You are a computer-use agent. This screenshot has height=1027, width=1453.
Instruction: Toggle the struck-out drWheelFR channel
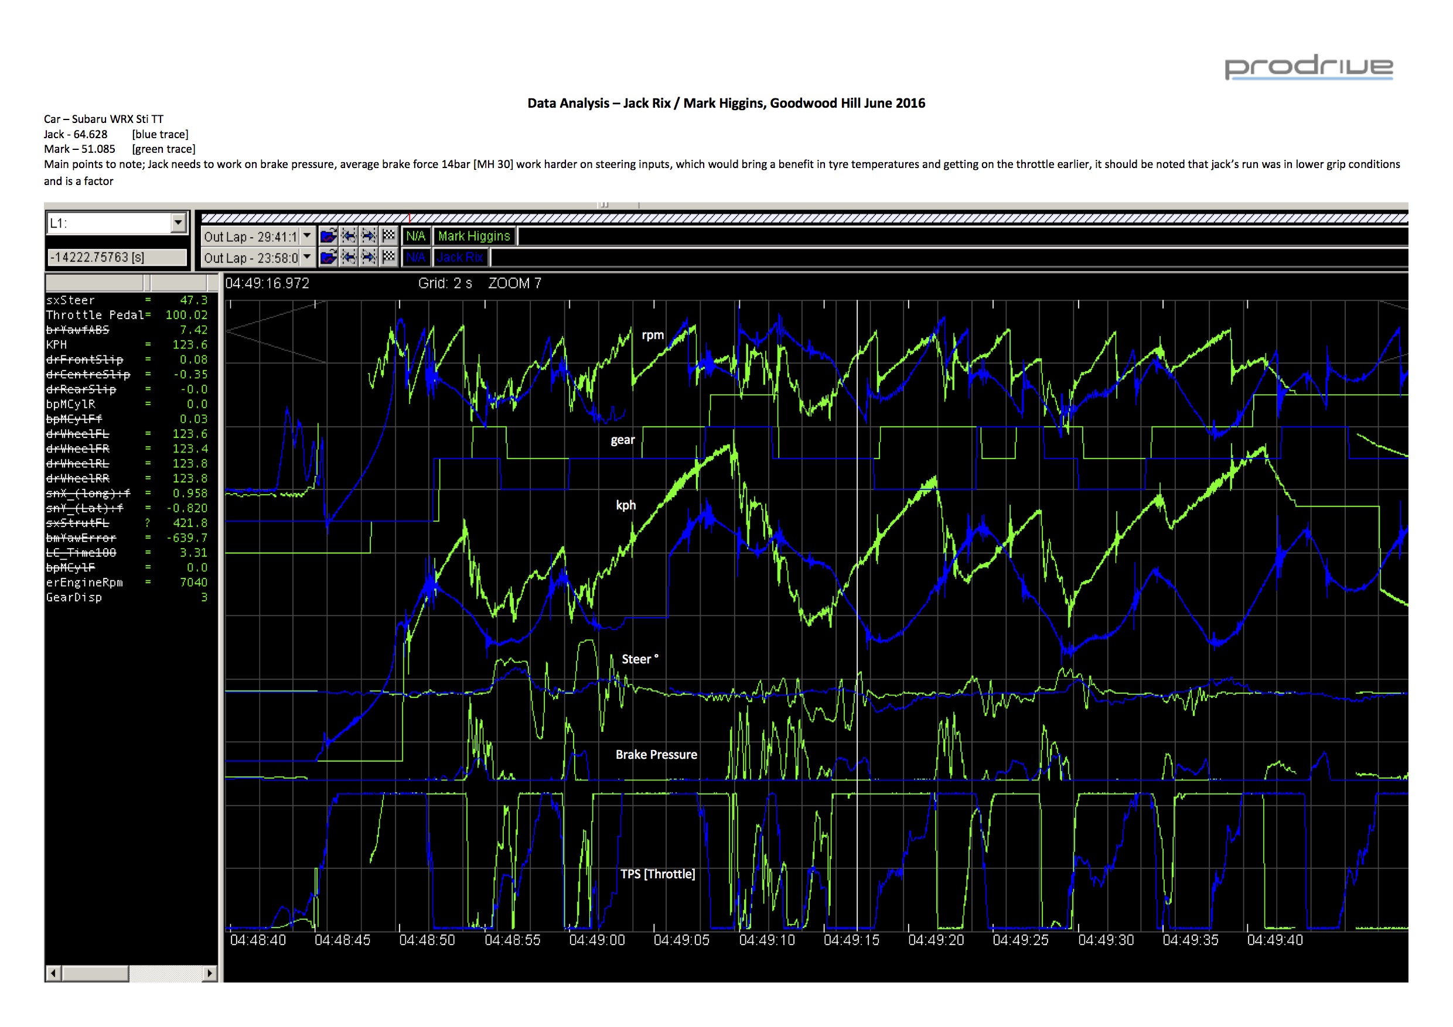coord(127,449)
